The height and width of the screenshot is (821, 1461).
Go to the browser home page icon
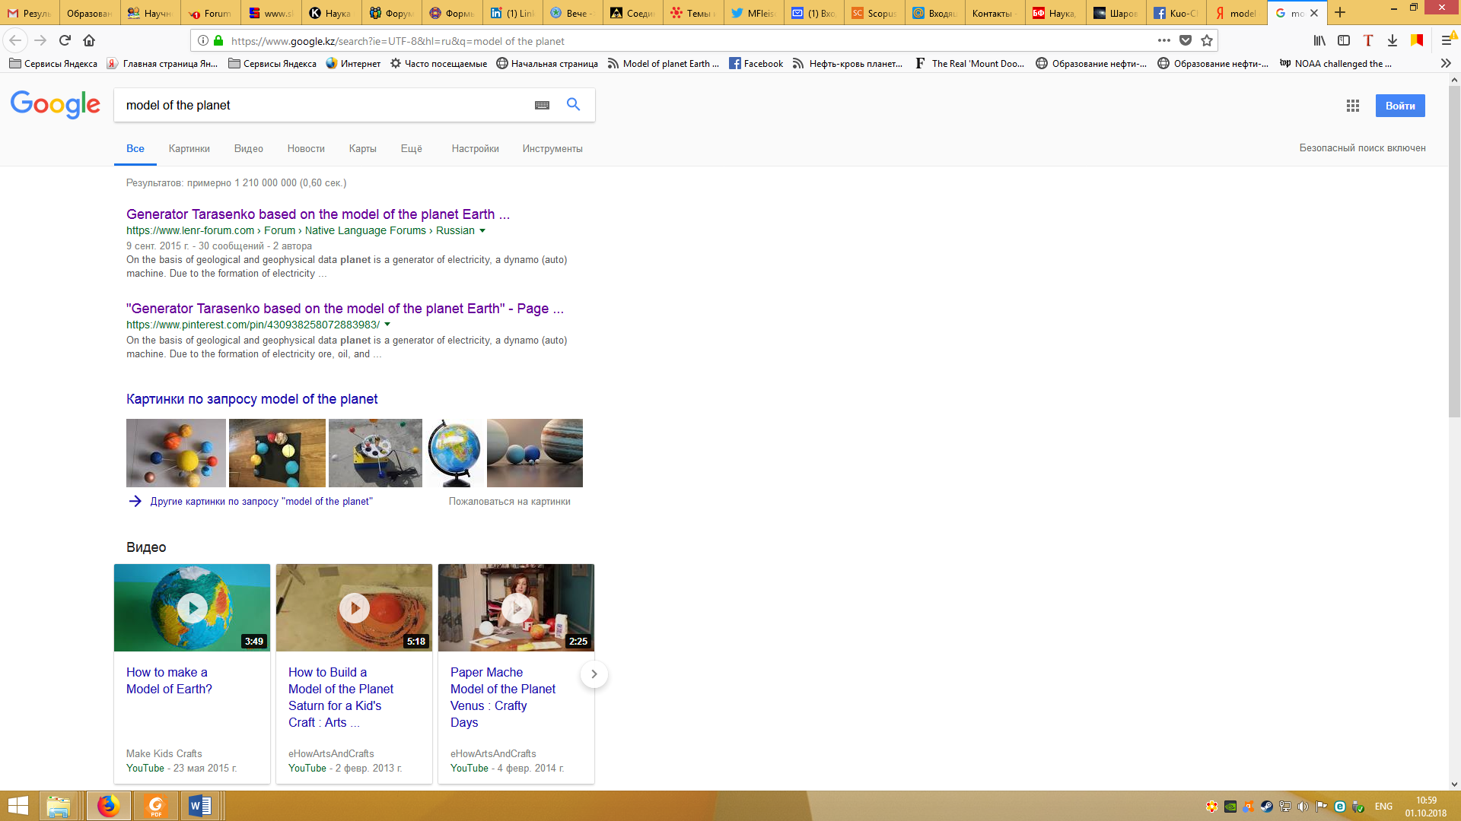pyautogui.click(x=89, y=41)
